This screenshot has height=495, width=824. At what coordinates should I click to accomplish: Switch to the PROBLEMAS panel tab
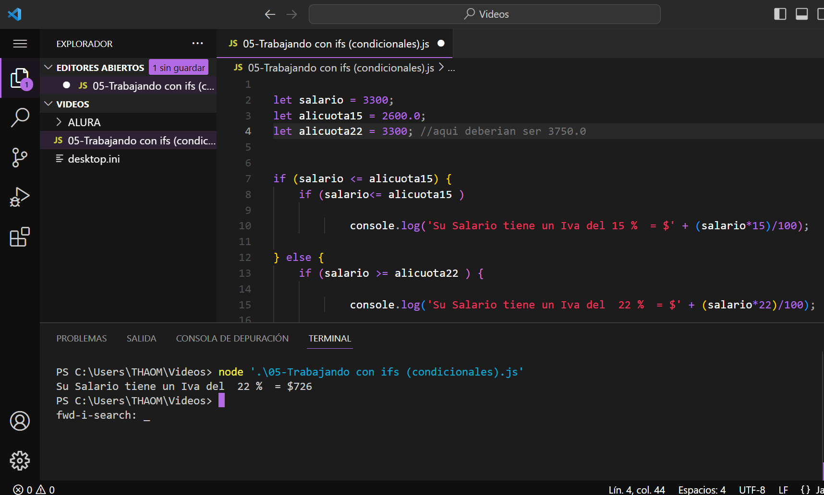point(82,339)
